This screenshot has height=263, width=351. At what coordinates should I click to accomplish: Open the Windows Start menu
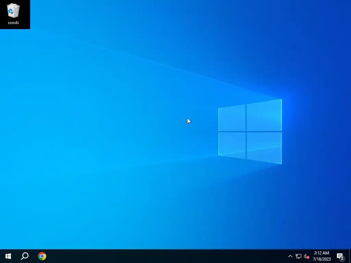[8, 256]
